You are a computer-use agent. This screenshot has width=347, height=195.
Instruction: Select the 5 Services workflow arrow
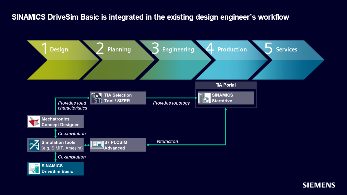tap(288, 60)
